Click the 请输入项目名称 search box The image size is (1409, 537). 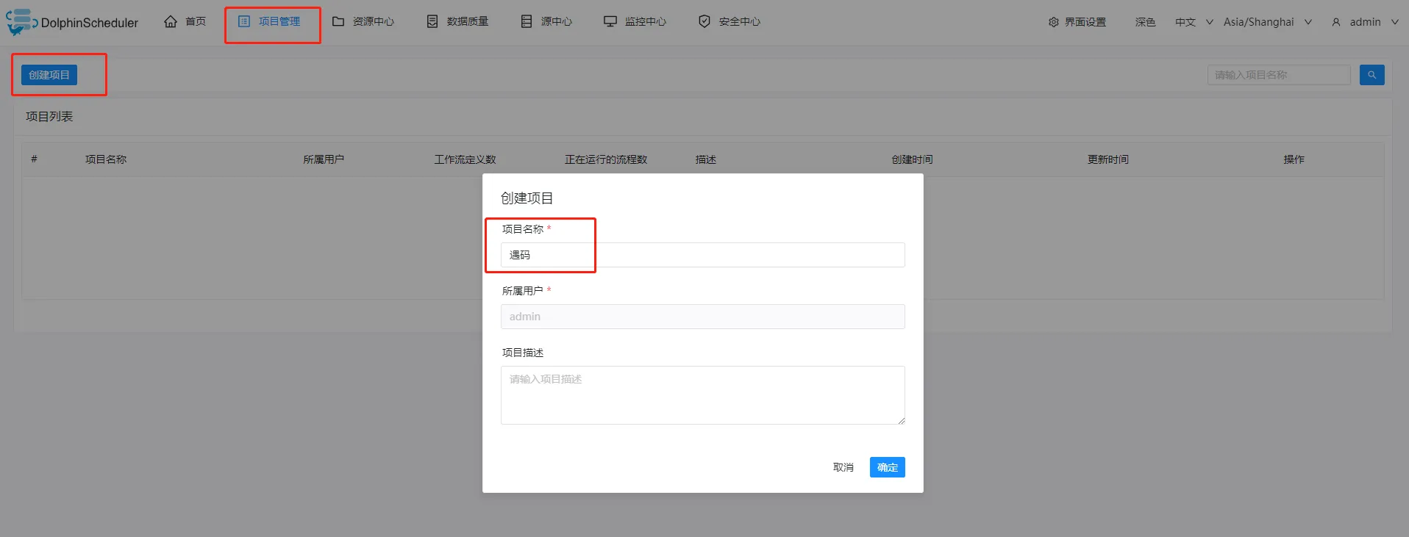1279,75
